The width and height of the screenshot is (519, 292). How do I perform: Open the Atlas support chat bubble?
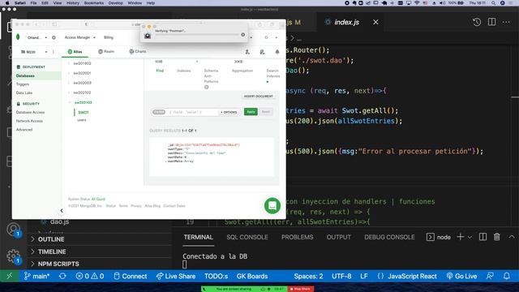(272, 205)
